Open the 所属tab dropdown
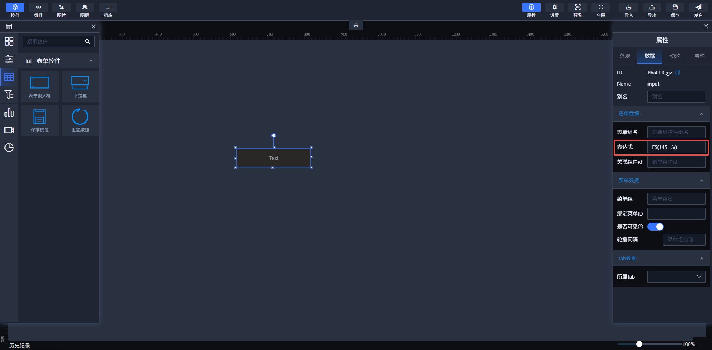The image size is (712, 350). [676, 277]
